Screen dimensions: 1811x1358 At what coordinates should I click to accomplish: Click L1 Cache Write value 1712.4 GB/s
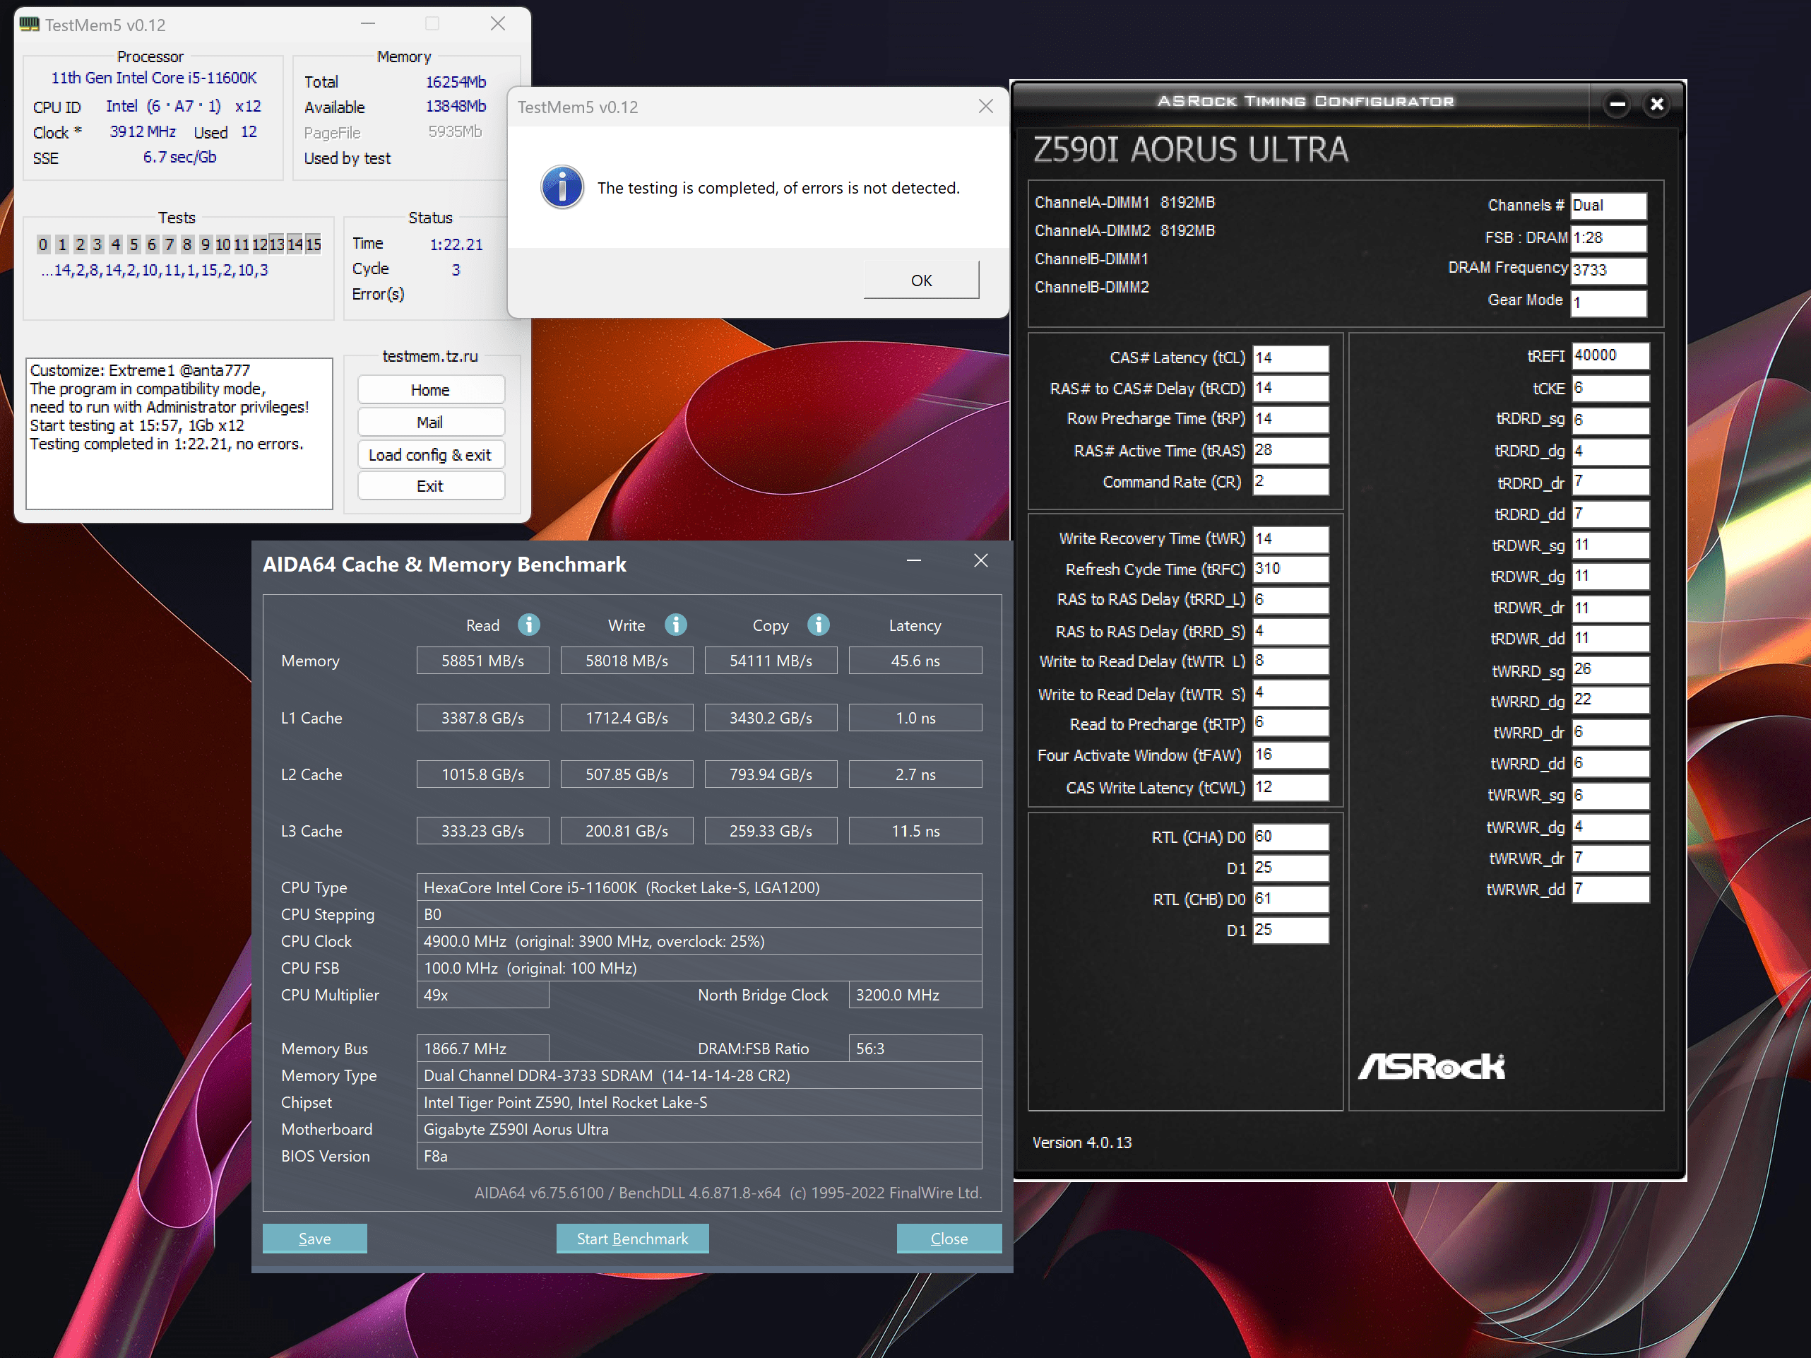pos(627,717)
